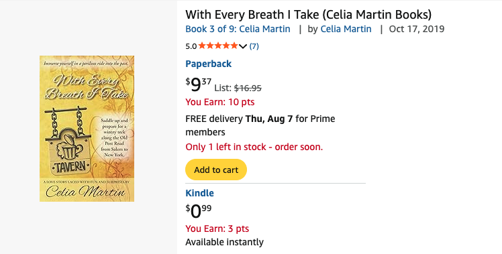Click the Oct 17, 2019 publication date

click(417, 29)
